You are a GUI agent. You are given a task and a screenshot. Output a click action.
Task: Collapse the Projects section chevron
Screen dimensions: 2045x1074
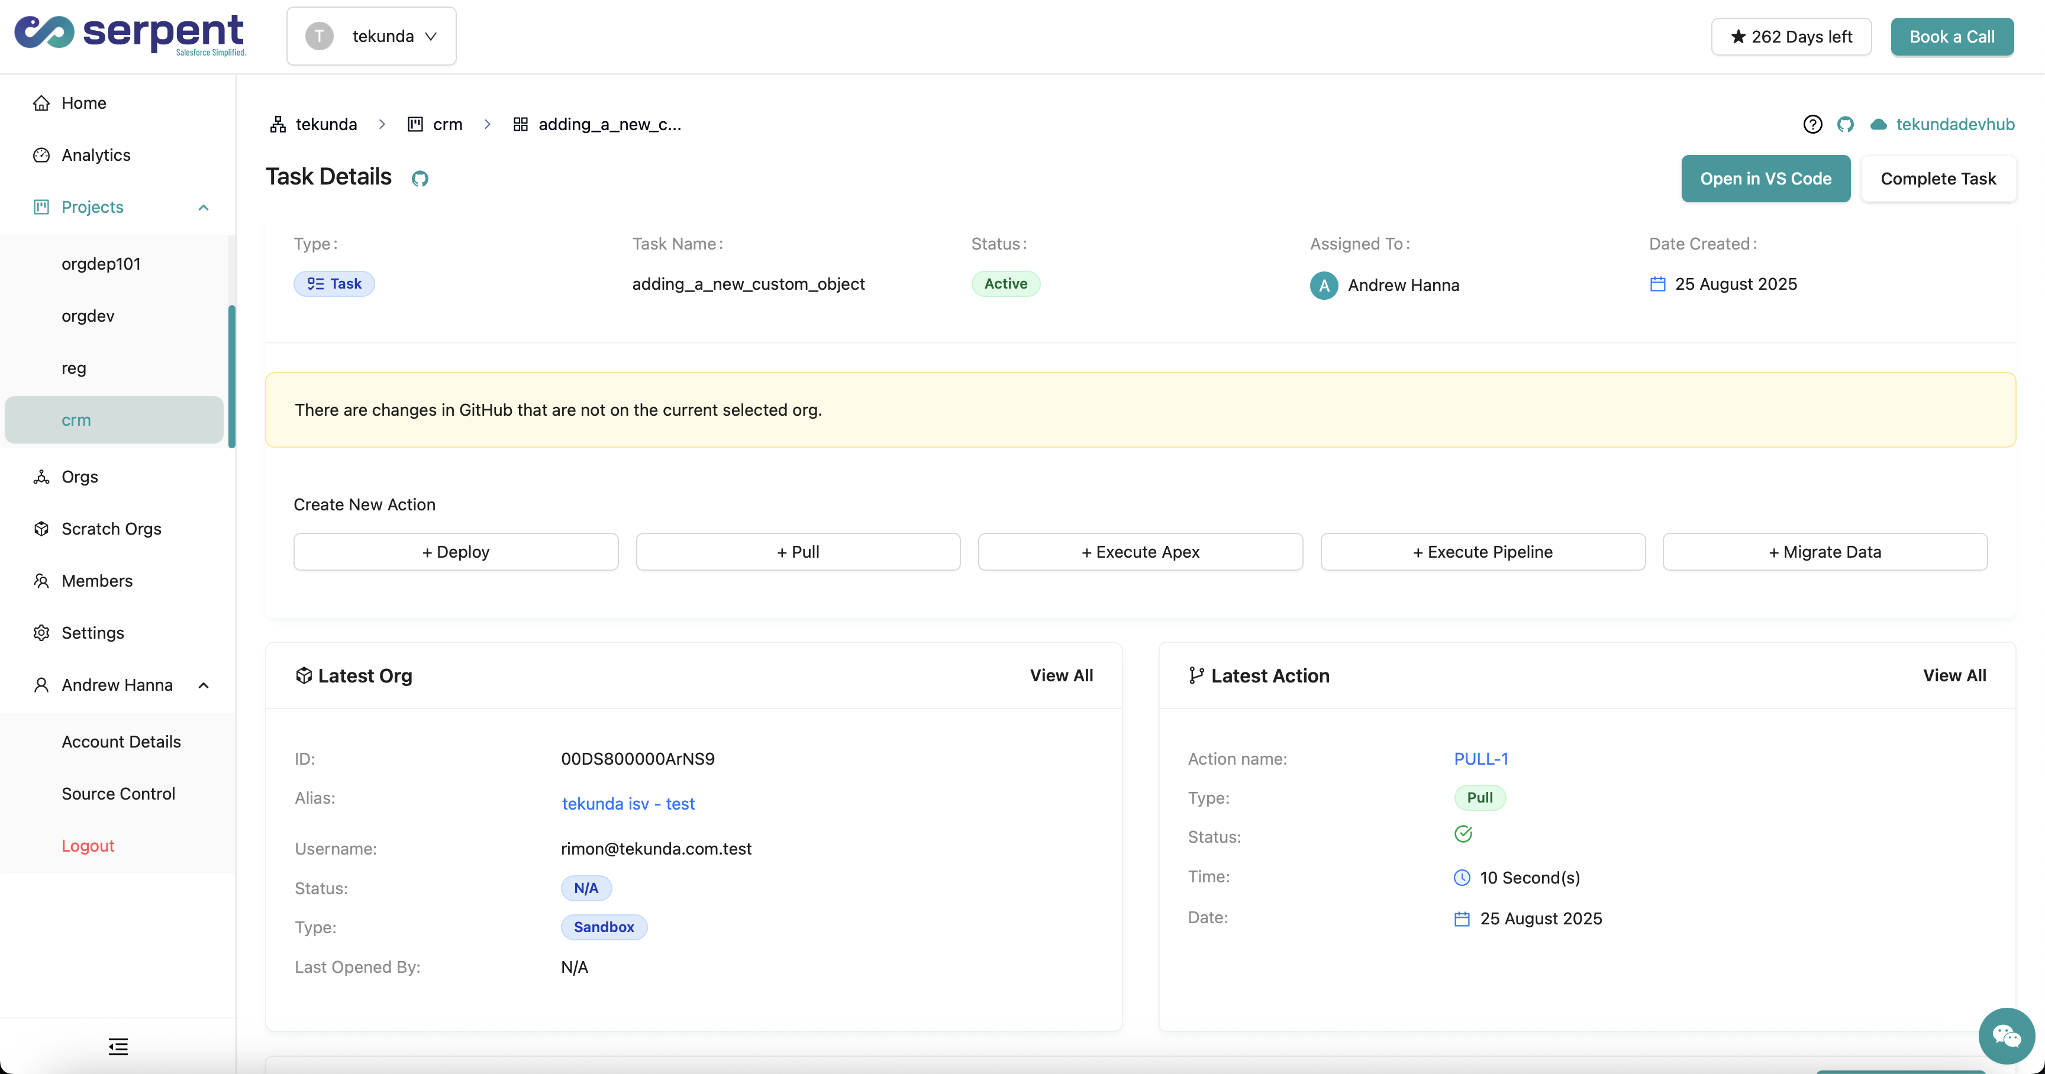coord(203,207)
